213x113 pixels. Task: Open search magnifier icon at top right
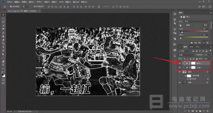[199, 7]
